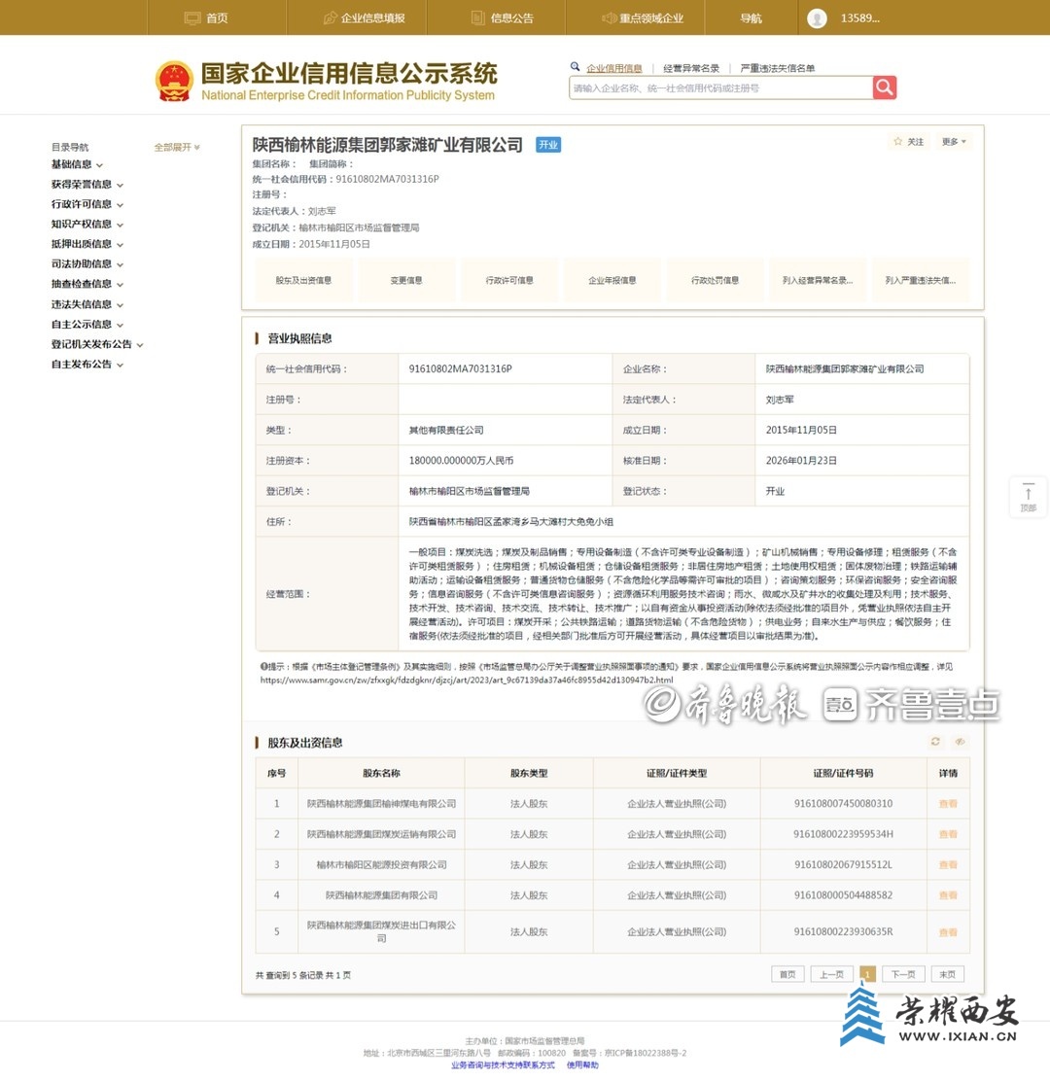Click the national emblem logo

[174, 82]
